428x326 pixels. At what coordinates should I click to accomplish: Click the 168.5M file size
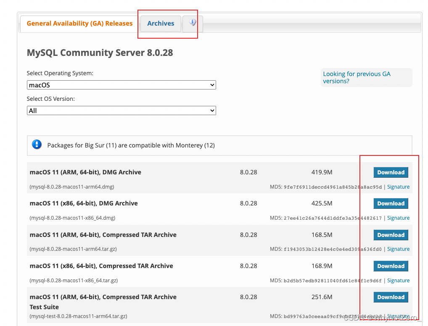[322, 235]
